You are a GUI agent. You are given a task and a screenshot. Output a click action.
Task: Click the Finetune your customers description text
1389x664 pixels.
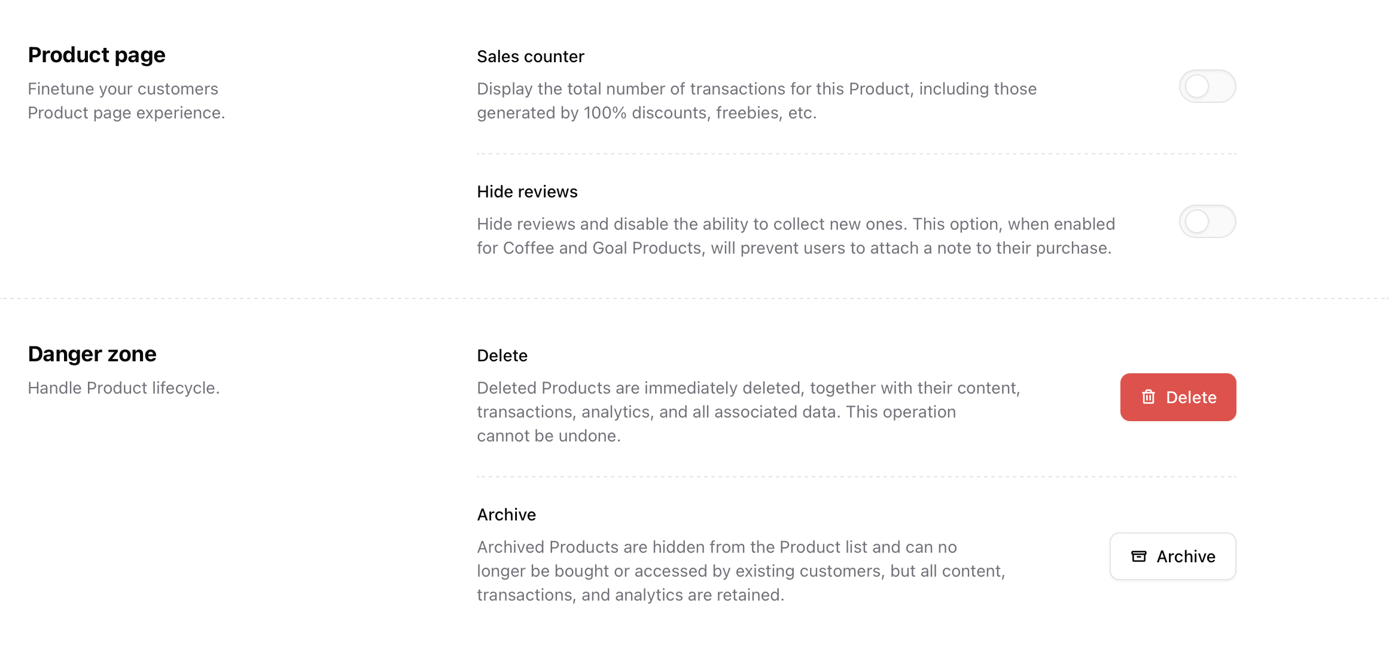click(126, 100)
